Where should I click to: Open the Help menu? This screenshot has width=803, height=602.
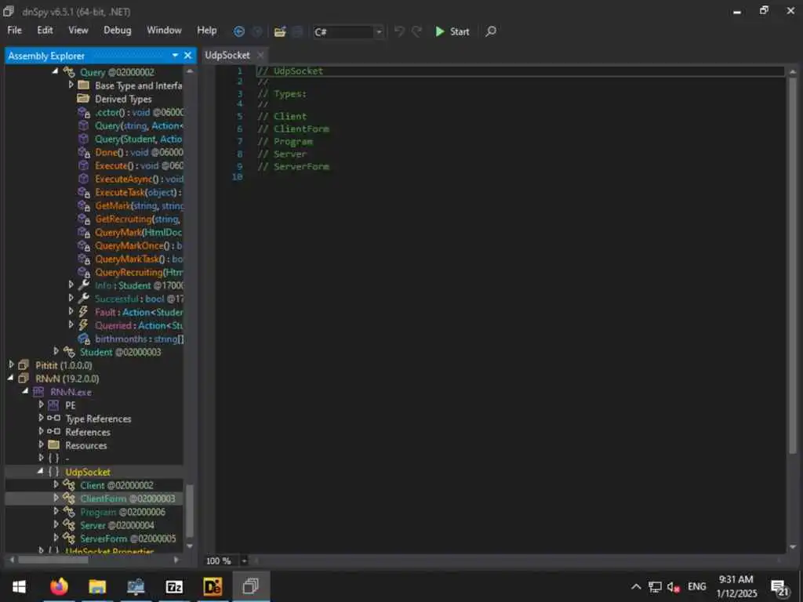click(x=207, y=31)
